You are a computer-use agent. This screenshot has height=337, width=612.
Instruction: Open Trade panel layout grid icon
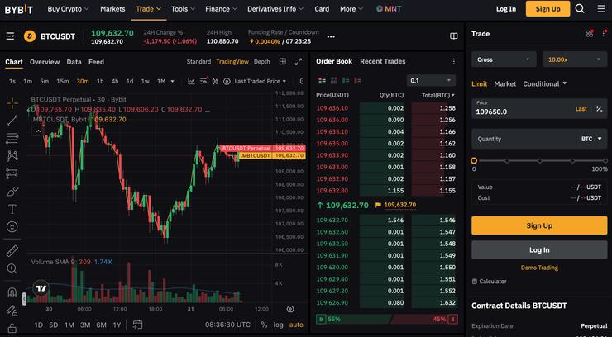click(590, 34)
